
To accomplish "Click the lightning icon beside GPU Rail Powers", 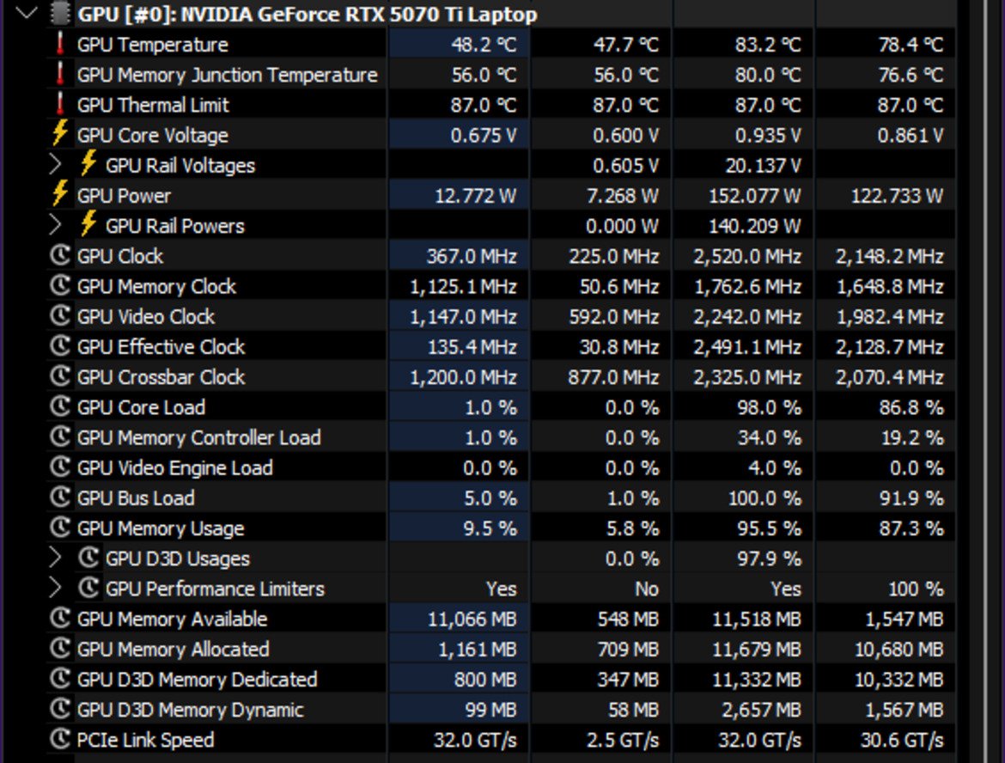I will [88, 224].
